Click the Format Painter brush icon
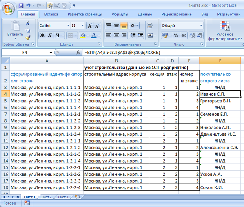Screen dimensions: 244x207 28,37
